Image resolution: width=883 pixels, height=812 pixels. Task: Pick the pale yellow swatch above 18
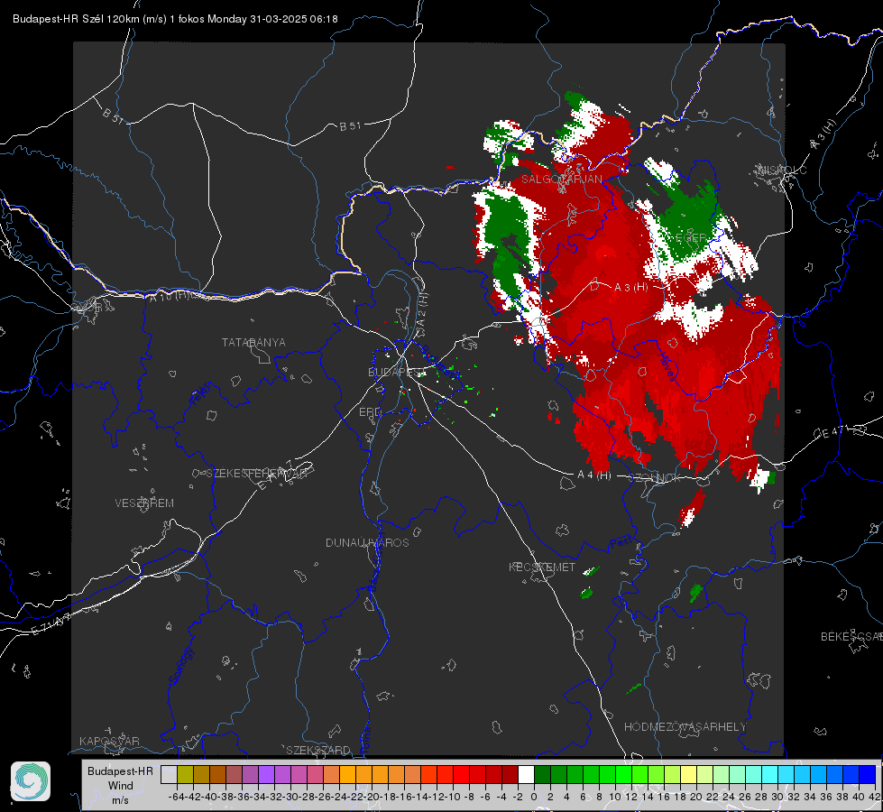click(689, 774)
